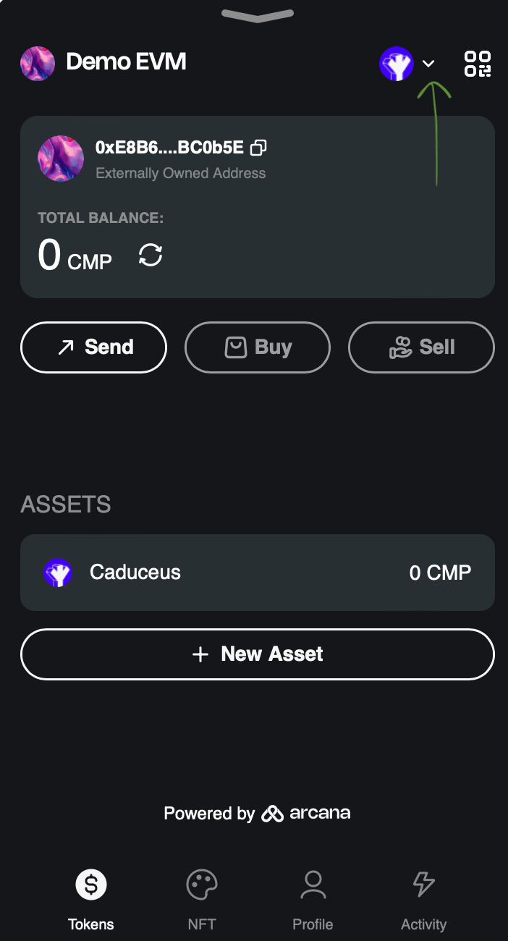Open the Profile tab
Viewport: 508px width, 941px height.
click(x=313, y=900)
